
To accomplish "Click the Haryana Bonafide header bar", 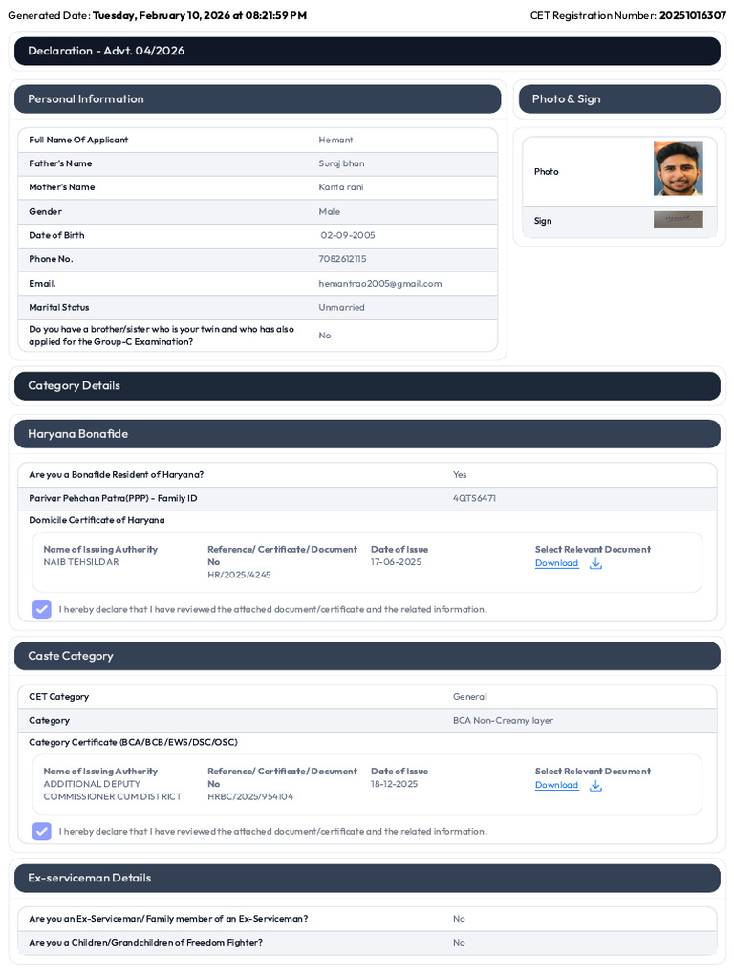I will (367, 434).
